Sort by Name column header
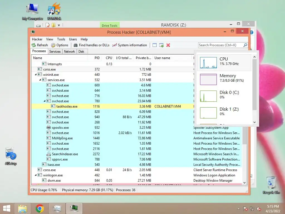The height and width of the screenshot is (214, 285). click(59, 58)
